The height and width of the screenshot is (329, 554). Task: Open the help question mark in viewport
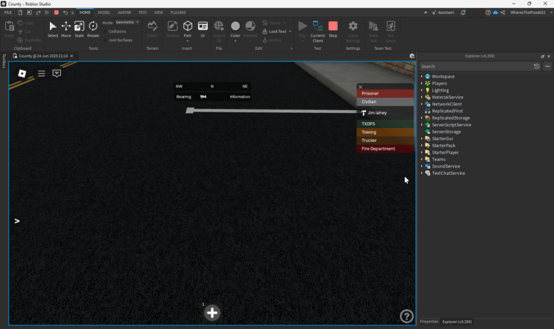tap(406, 316)
